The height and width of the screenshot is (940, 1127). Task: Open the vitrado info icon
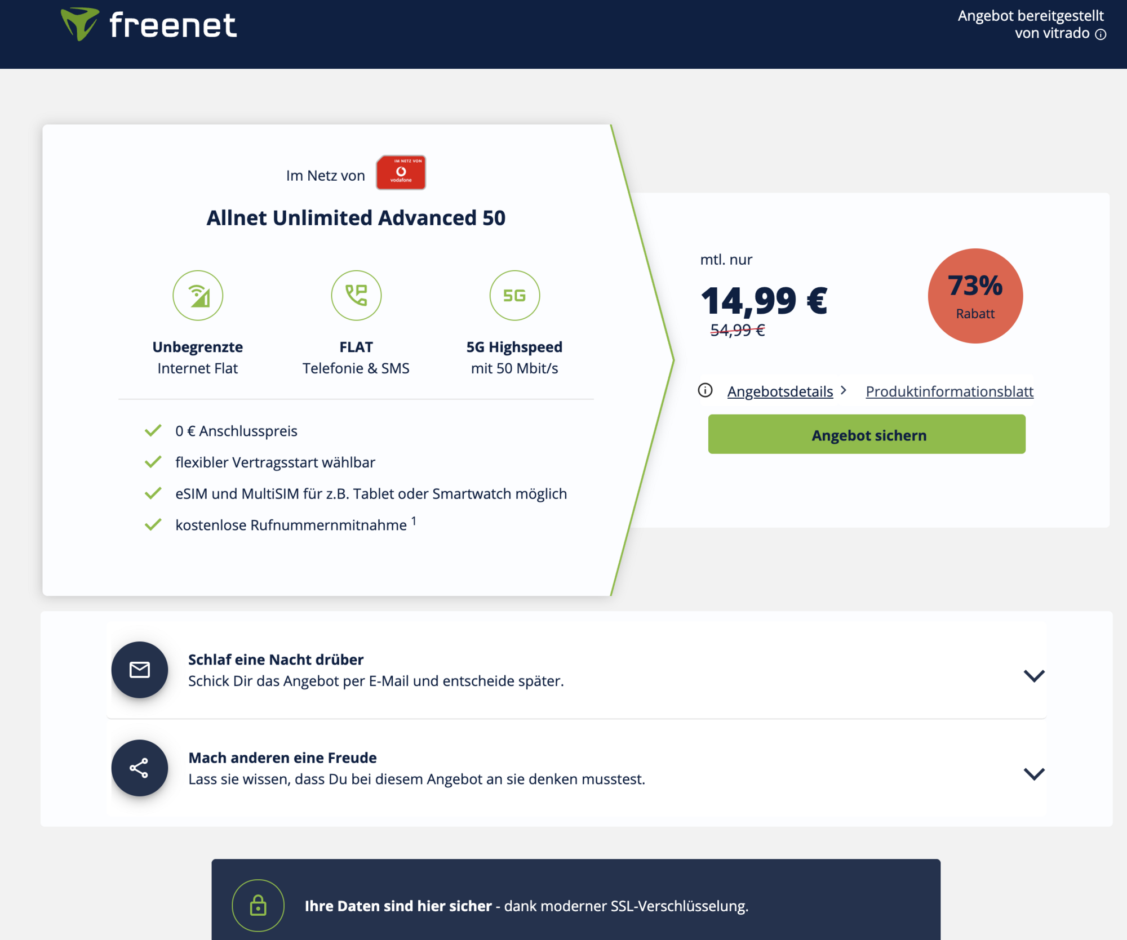[1101, 34]
